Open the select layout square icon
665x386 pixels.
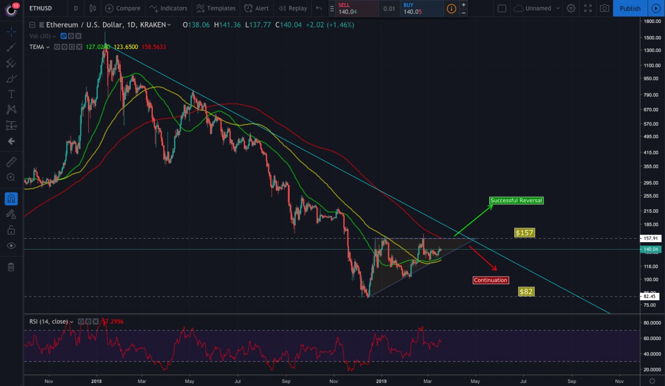point(502,8)
